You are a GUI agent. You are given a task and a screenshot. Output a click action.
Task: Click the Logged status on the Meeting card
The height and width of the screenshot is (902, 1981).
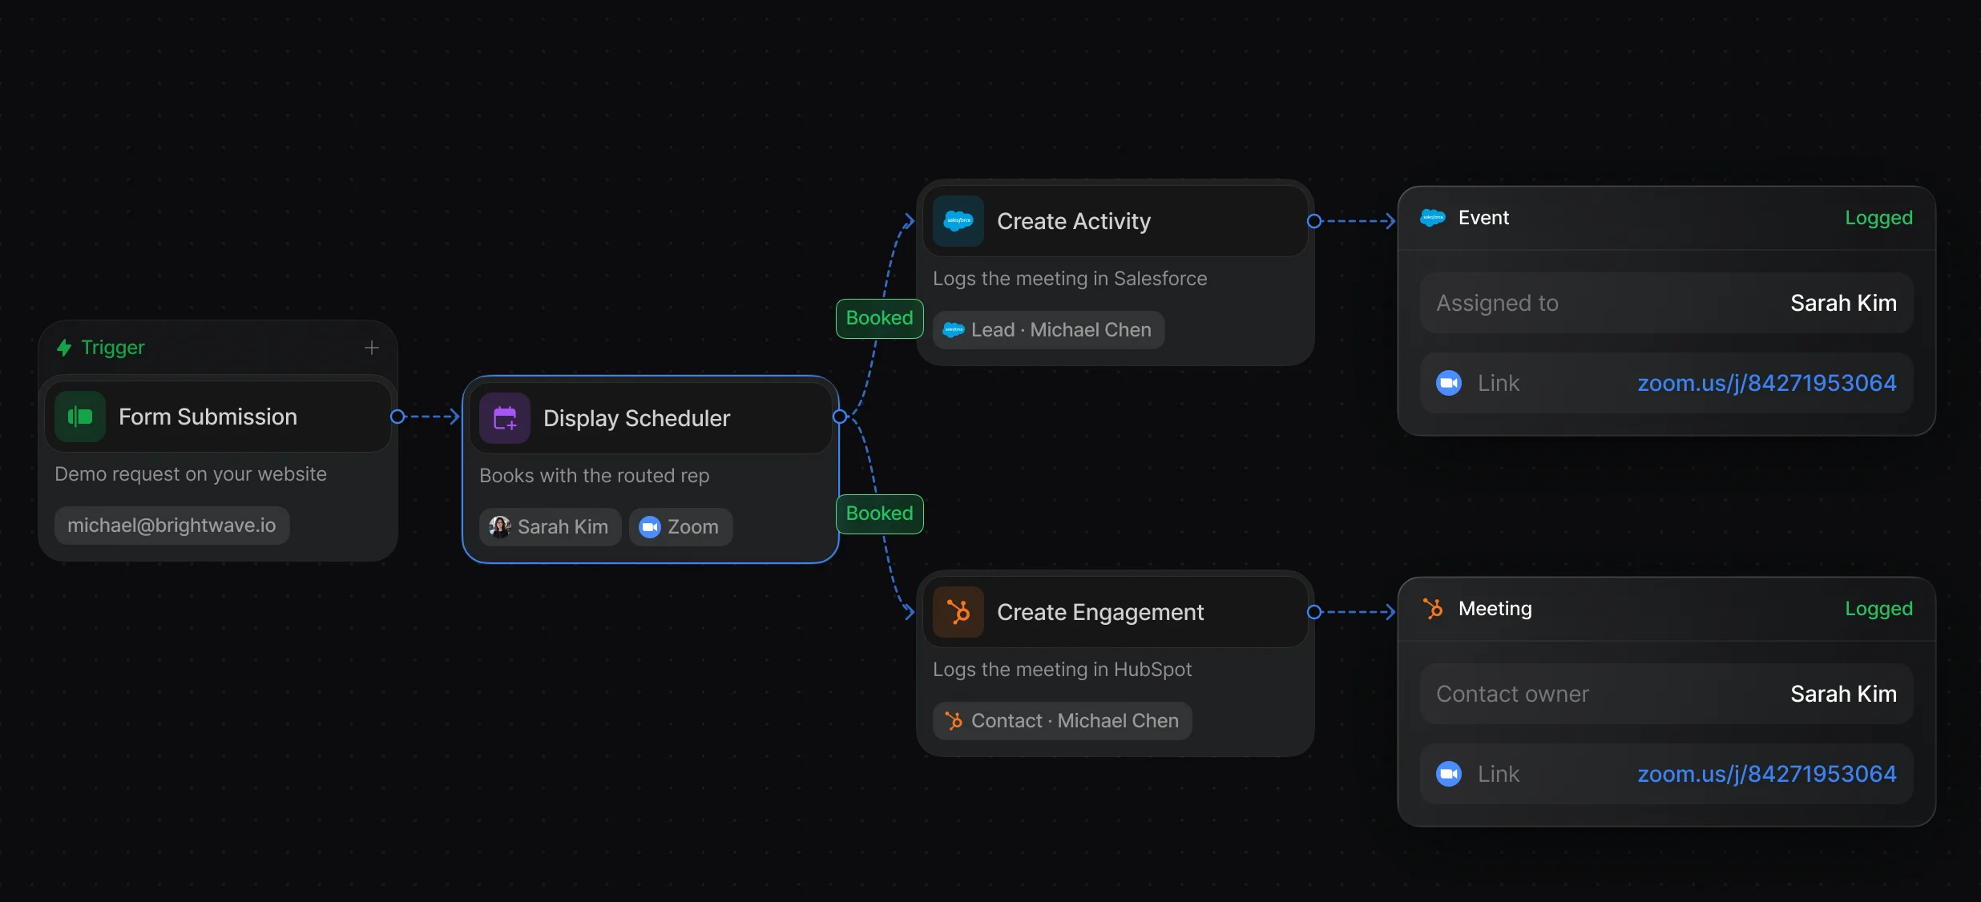1878,609
